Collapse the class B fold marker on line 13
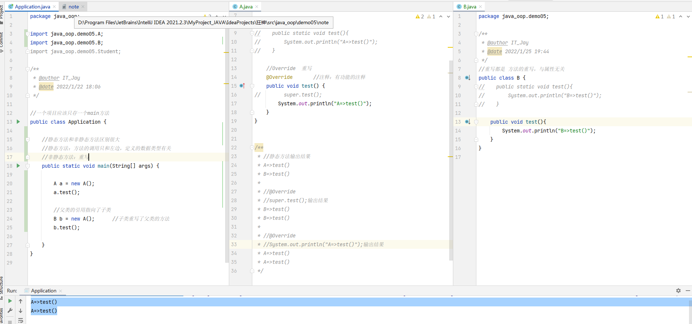692x324 pixels. [476, 122]
